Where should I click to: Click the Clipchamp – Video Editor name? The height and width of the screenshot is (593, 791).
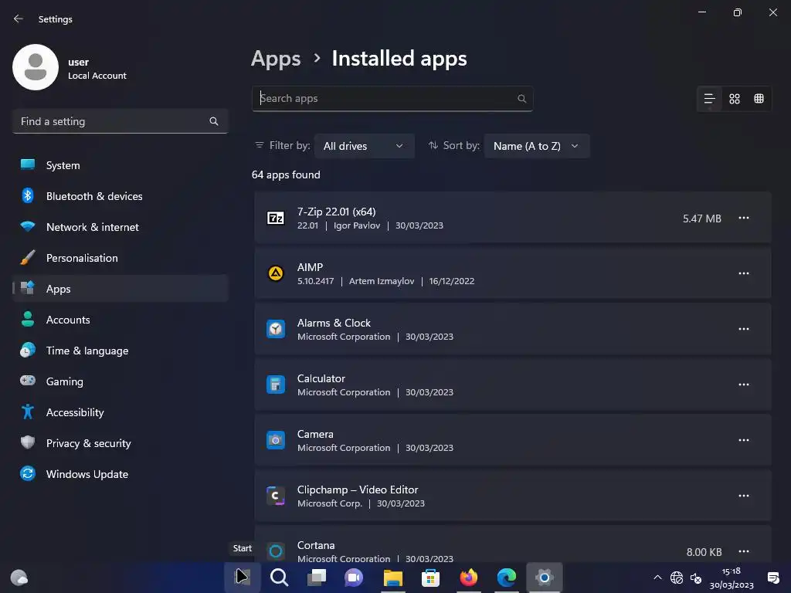pyautogui.click(x=358, y=490)
